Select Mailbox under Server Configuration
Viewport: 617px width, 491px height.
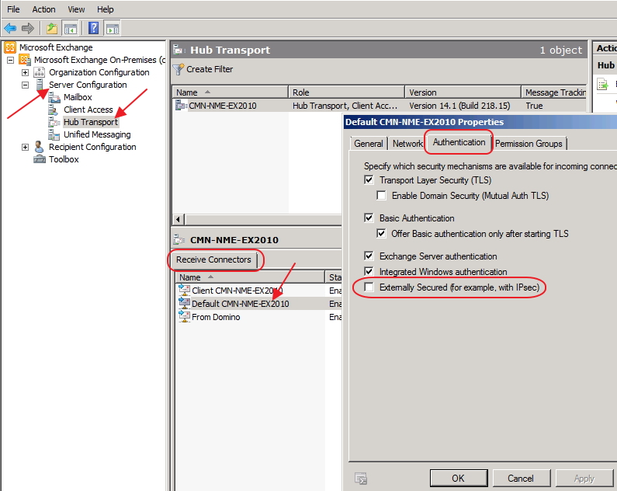78,97
